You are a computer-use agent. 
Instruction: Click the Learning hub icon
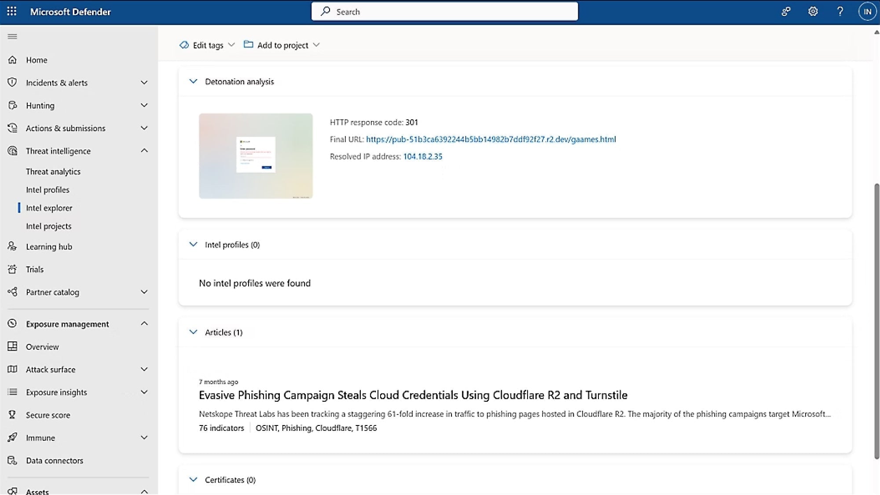[x=12, y=246]
